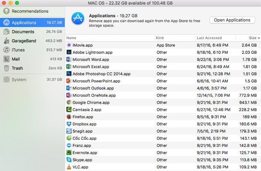
Task: Click the Microsoft Excel icon
Action: (x=69, y=66)
